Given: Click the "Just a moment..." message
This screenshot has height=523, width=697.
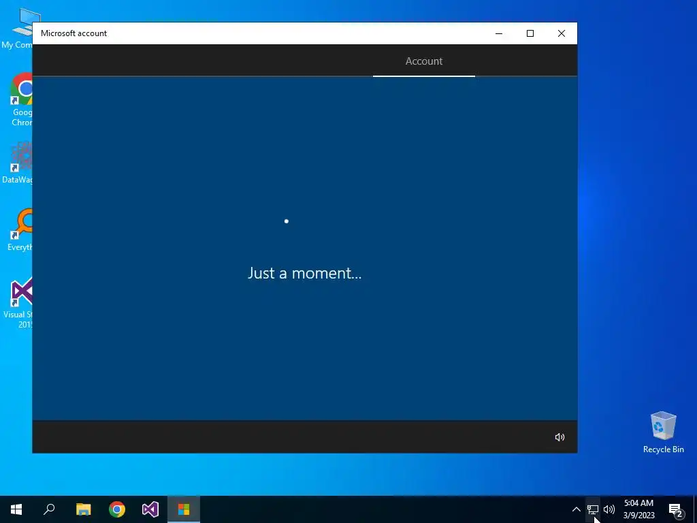Looking at the screenshot, I should 304,273.
